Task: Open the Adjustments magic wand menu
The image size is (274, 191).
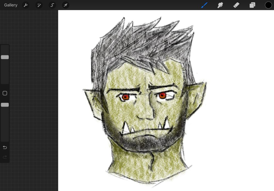Action: [x=39, y=5]
